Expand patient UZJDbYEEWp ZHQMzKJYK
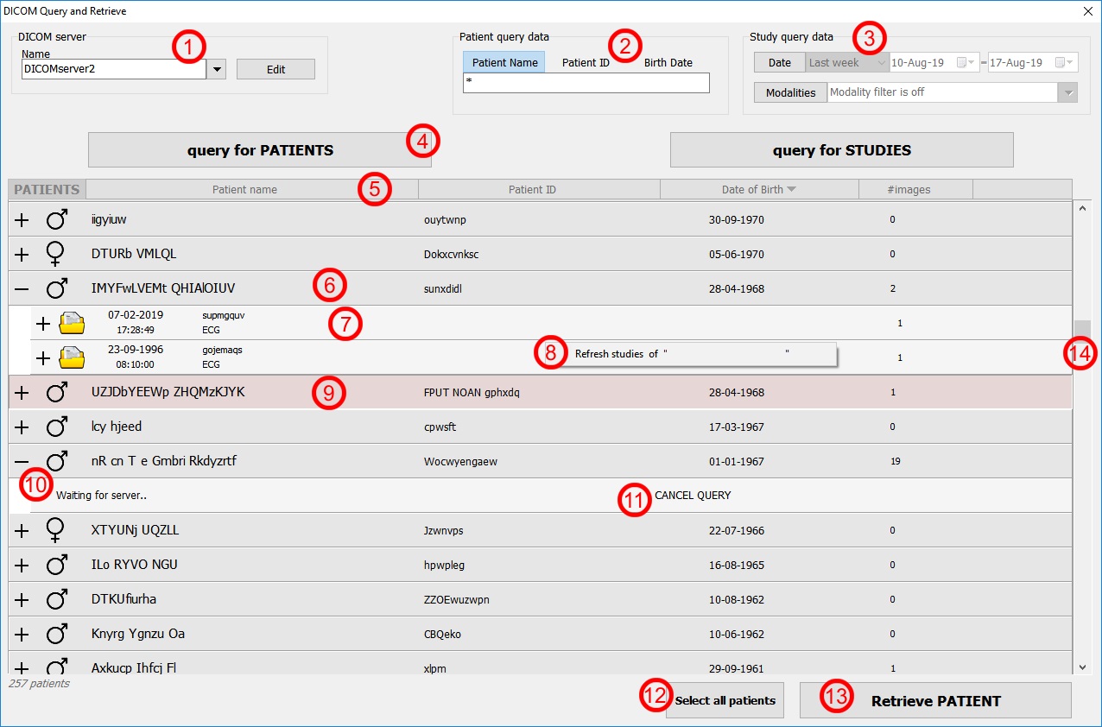Image resolution: width=1102 pixels, height=727 pixels. pos(22,393)
